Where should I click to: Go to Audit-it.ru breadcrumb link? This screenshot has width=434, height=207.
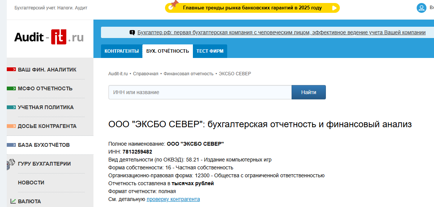(118, 73)
